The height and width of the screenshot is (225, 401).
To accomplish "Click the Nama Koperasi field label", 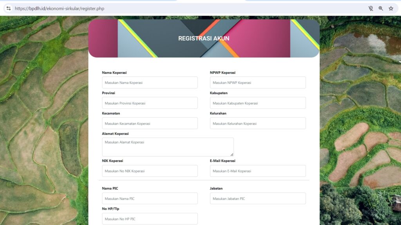I will (x=114, y=73).
